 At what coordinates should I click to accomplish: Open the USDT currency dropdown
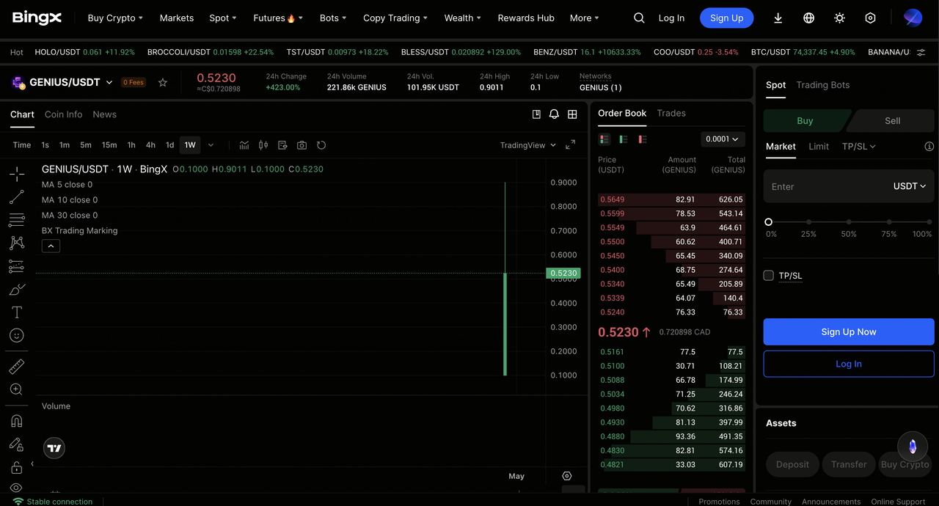pyautogui.click(x=909, y=186)
